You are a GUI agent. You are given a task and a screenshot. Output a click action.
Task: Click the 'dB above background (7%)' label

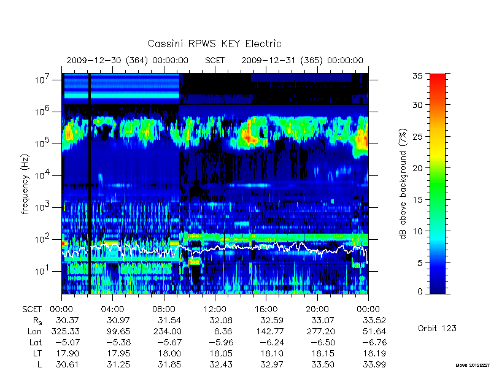click(x=404, y=184)
